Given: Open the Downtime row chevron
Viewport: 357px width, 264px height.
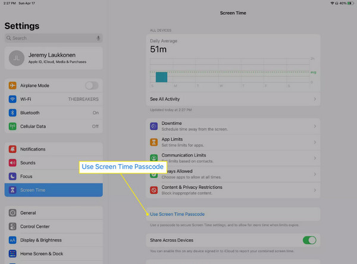Looking at the screenshot, I should click(x=315, y=126).
